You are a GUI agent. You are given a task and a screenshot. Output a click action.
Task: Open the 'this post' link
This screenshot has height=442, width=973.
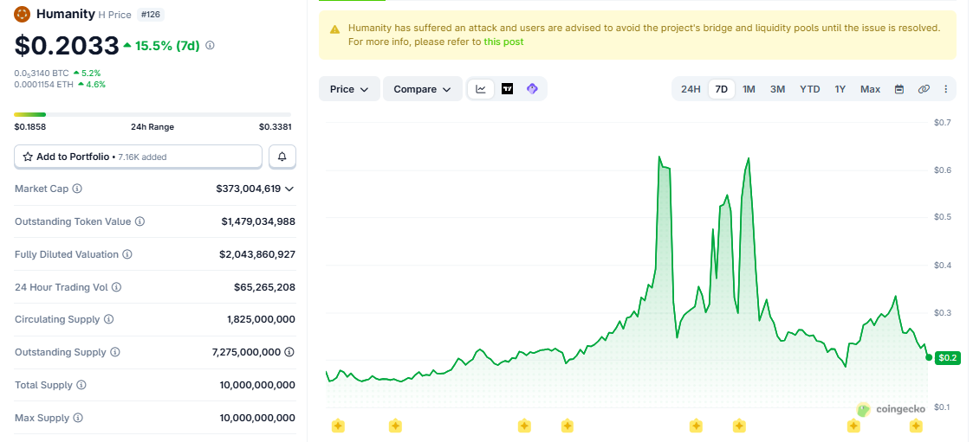point(503,42)
